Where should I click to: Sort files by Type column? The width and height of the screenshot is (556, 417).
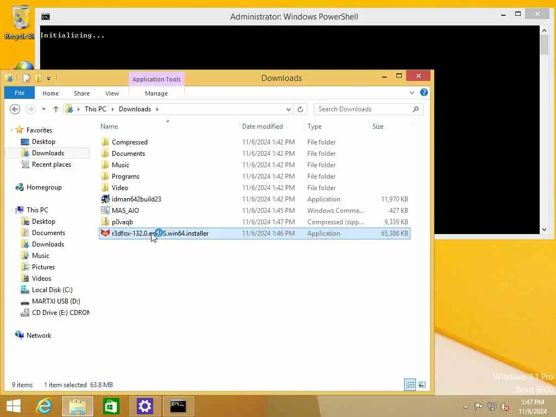pos(336,126)
